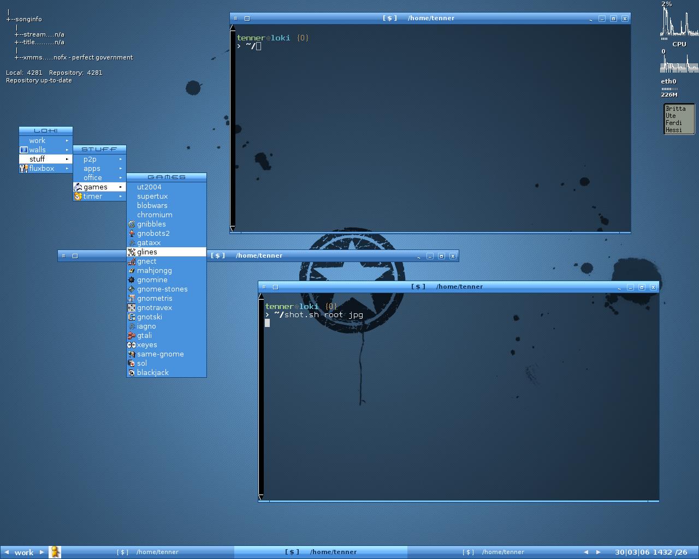The height and width of the screenshot is (559, 699).
Task: Click the workspace name 'work' in the toolbar
Action: [x=24, y=552]
